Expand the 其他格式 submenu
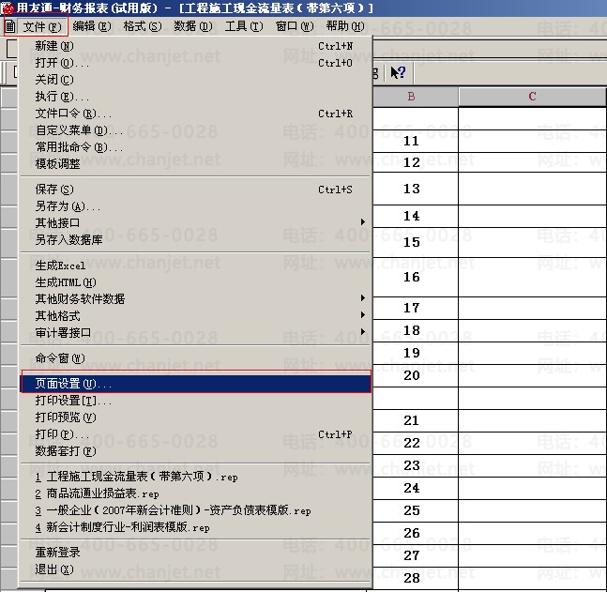The width and height of the screenshot is (607, 592). [195, 316]
